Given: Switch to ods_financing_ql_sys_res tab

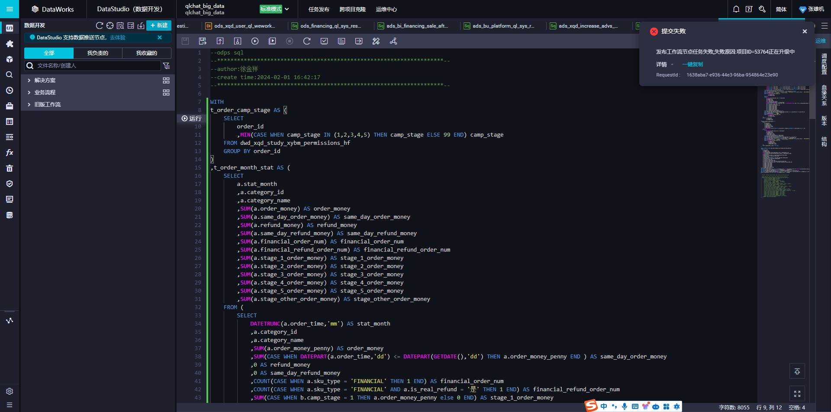Looking at the screenshot, I should pyautogui.click(x=331, y=26).
